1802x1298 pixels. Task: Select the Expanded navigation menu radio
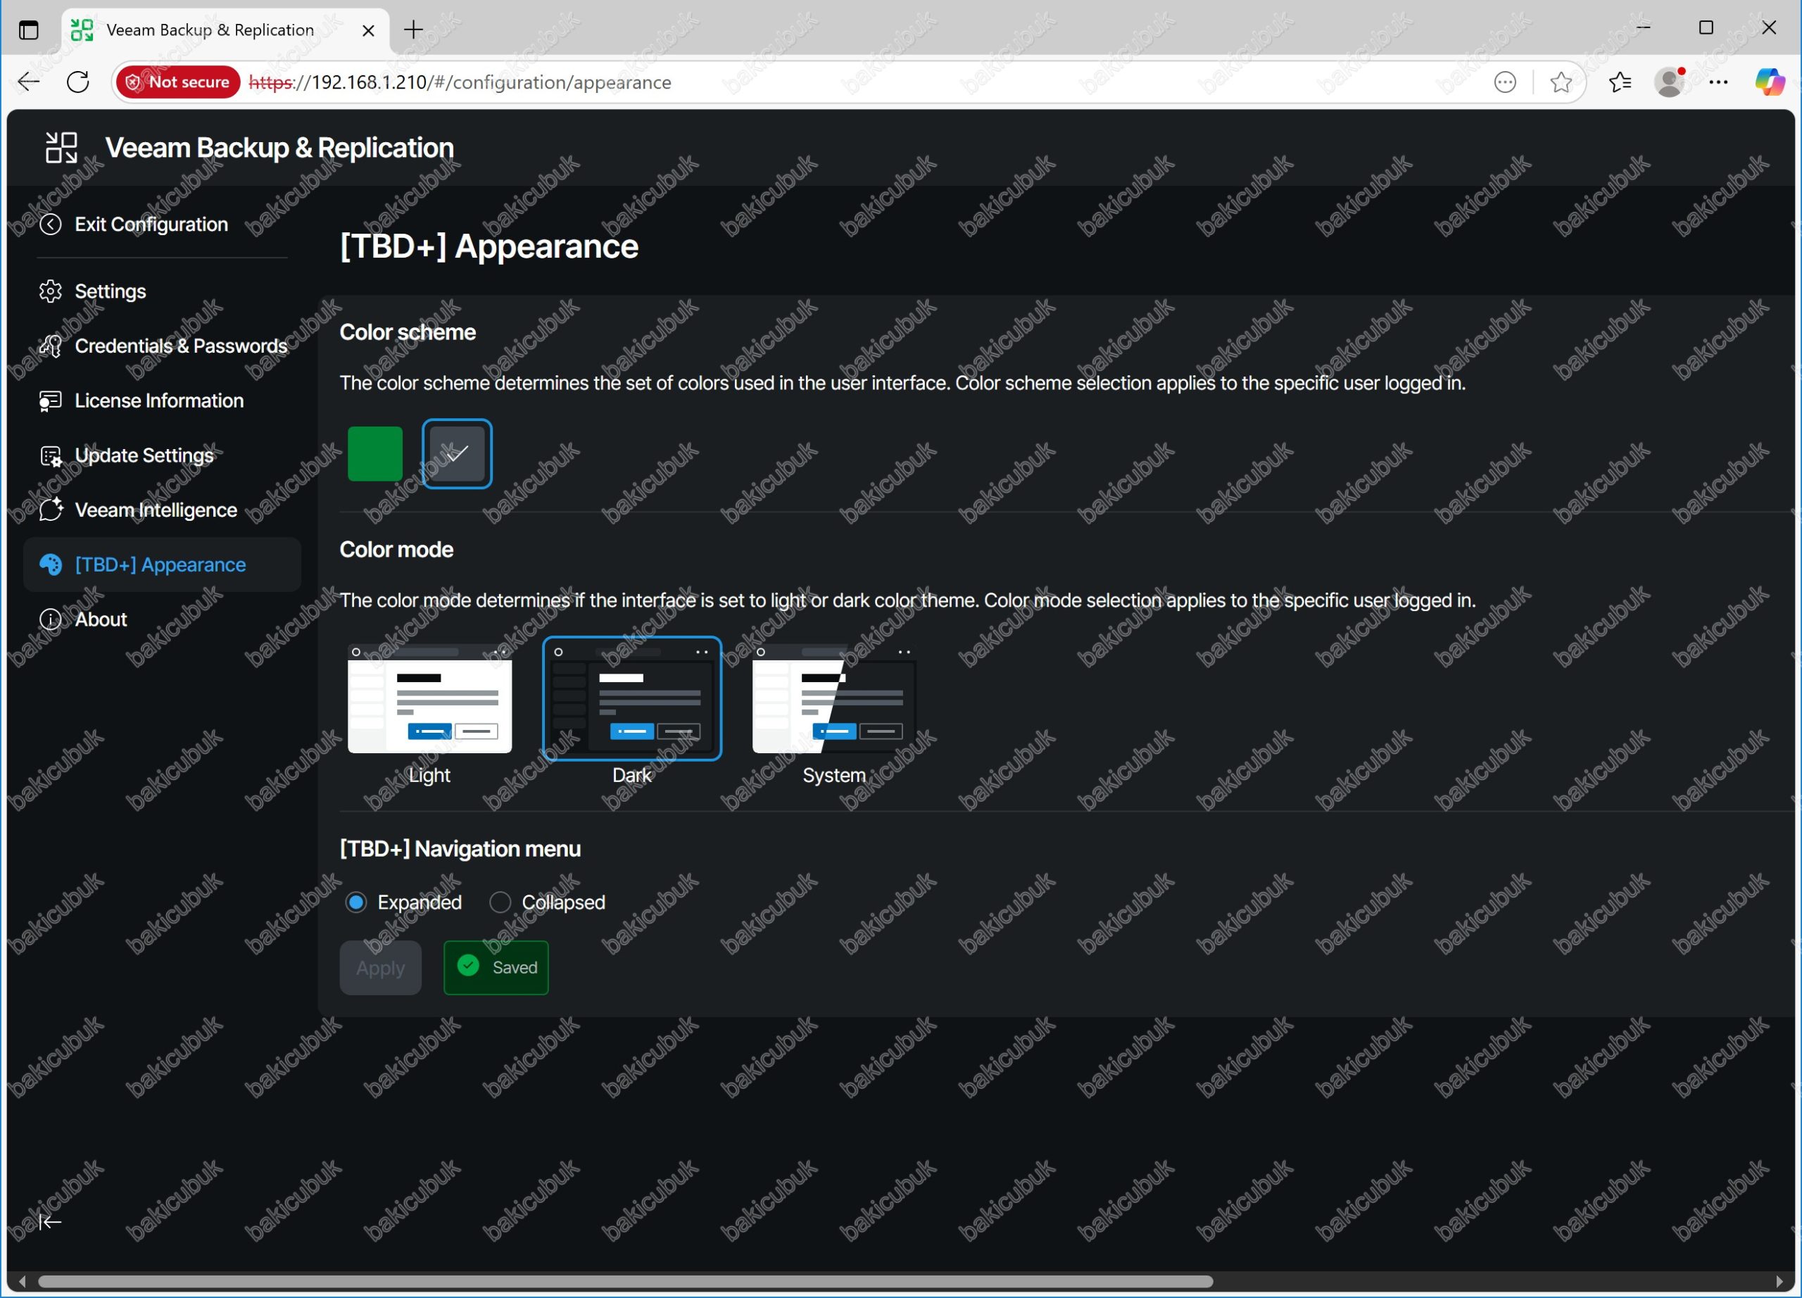[x=356, y=902]
